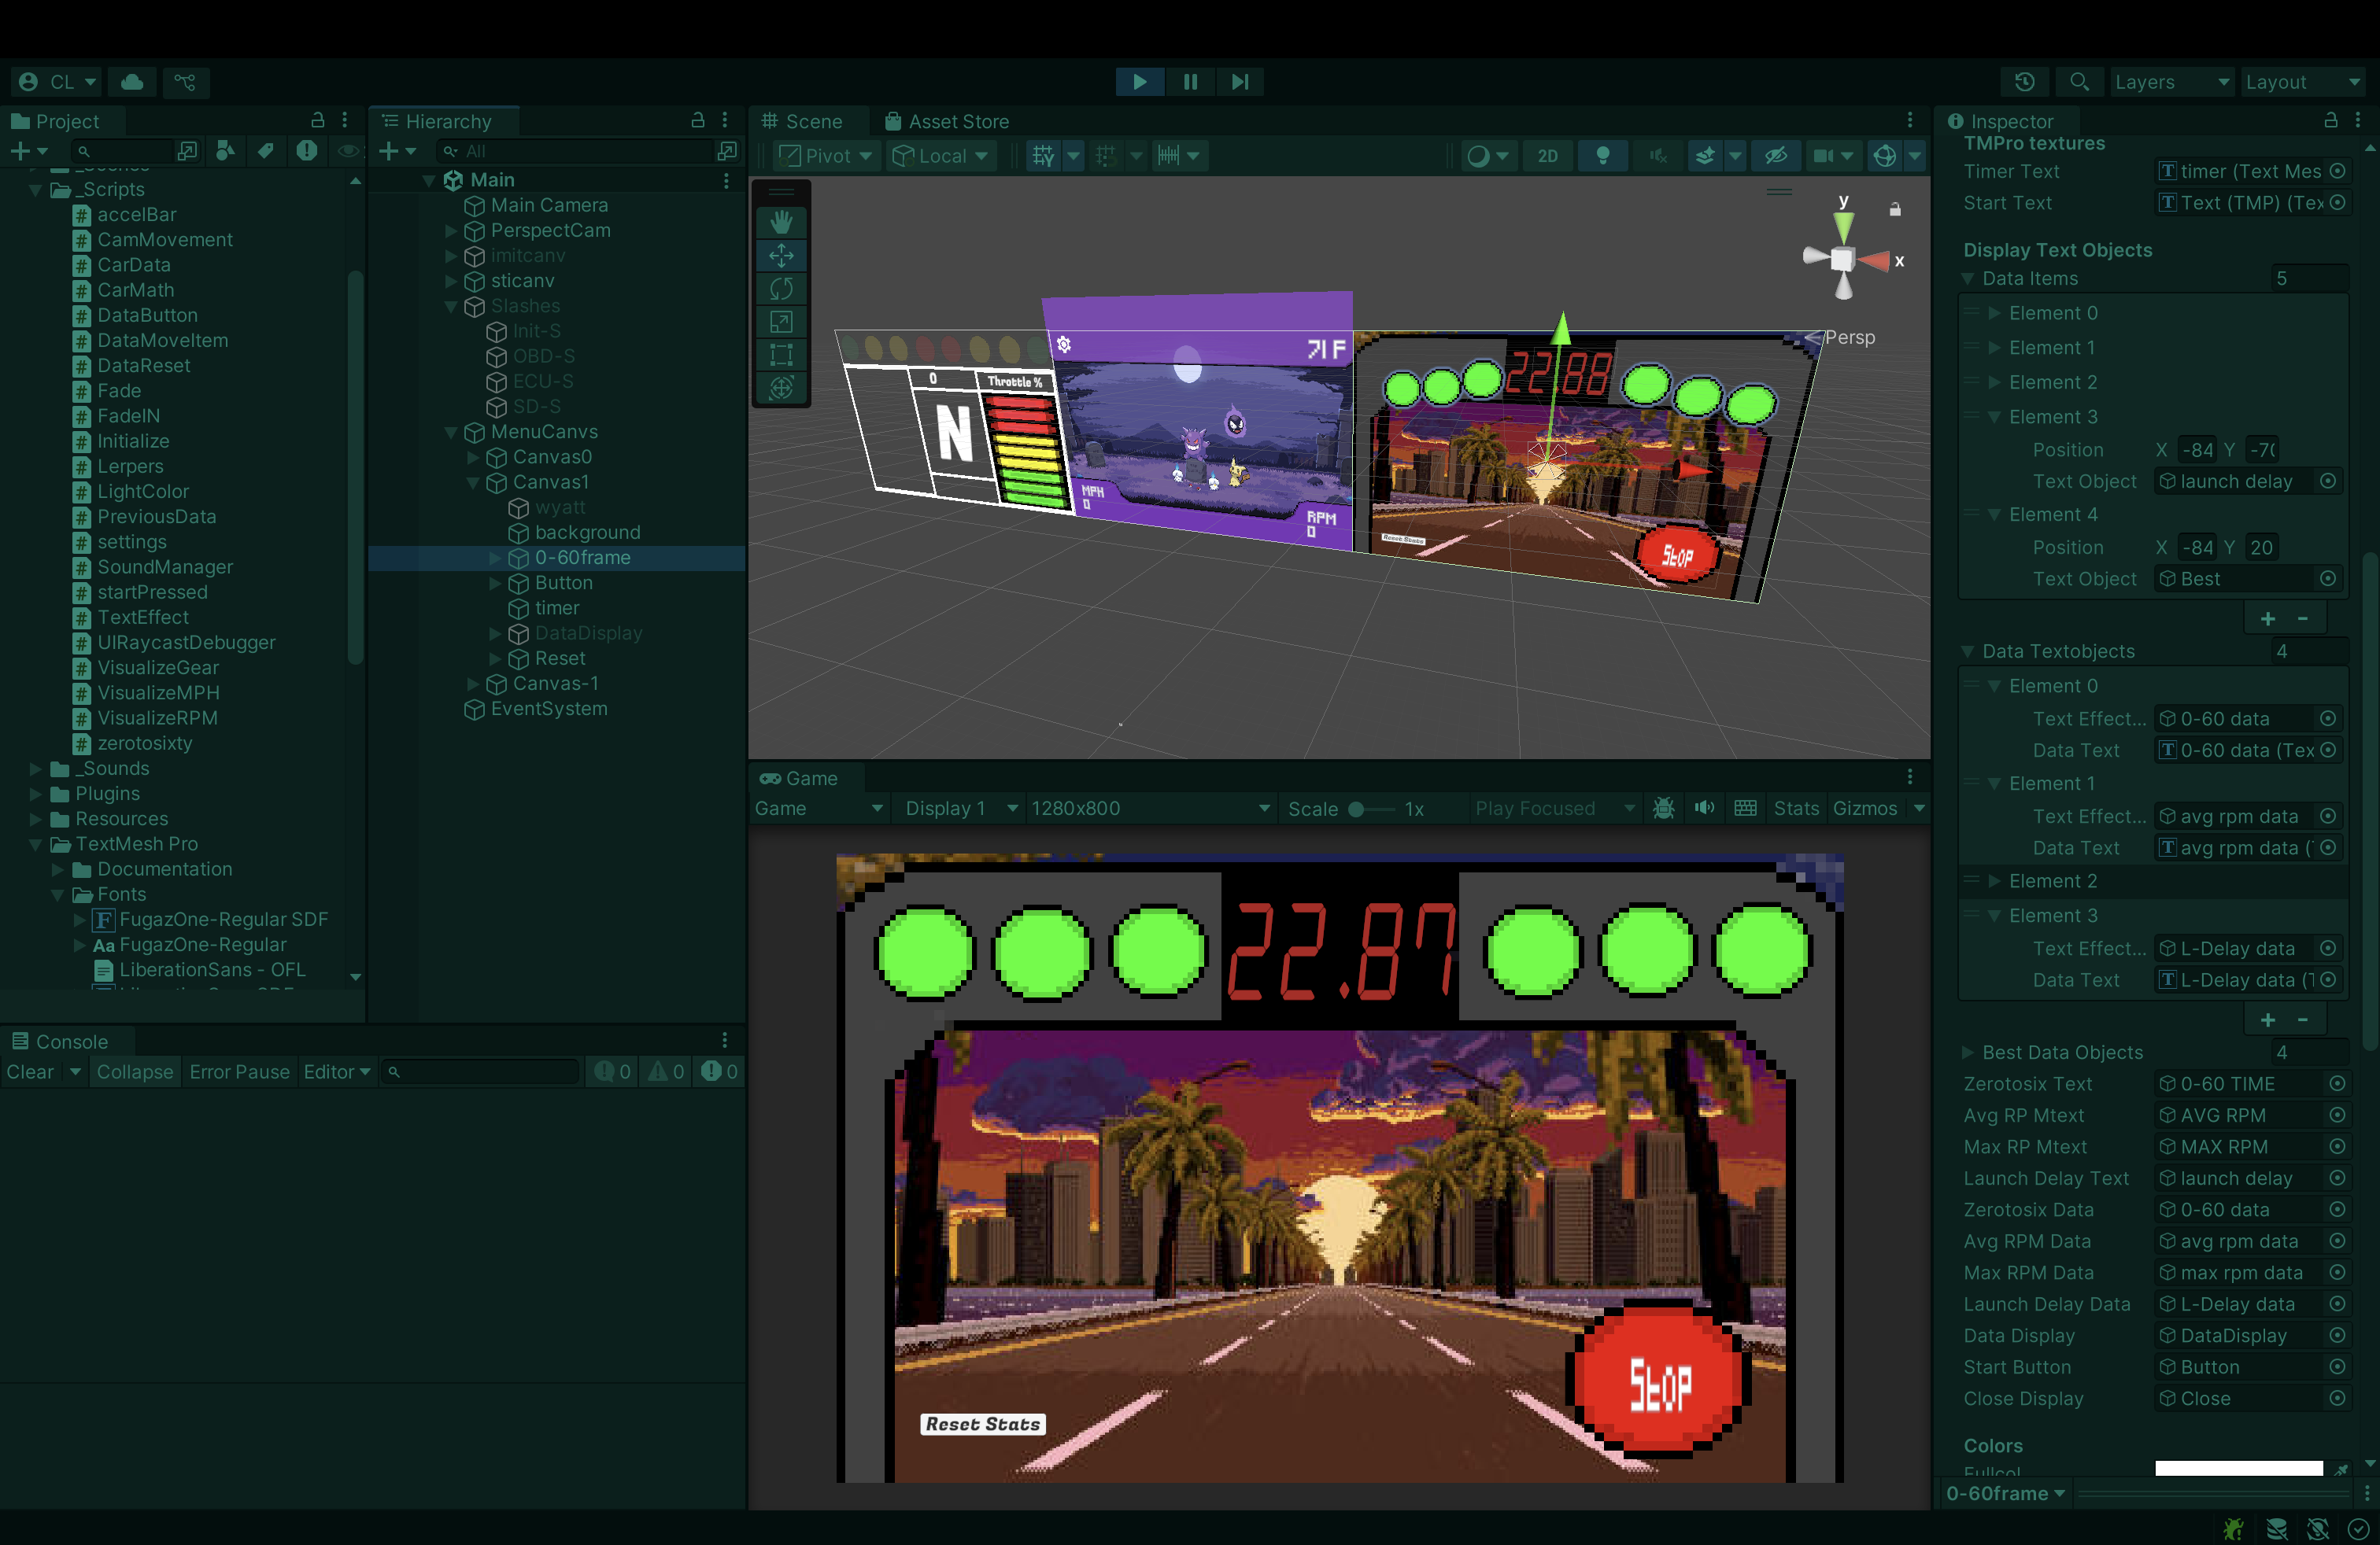2380x1545 pixels.
Task: Open the Layout dropdown
Action: click(x=2302, y=82)
